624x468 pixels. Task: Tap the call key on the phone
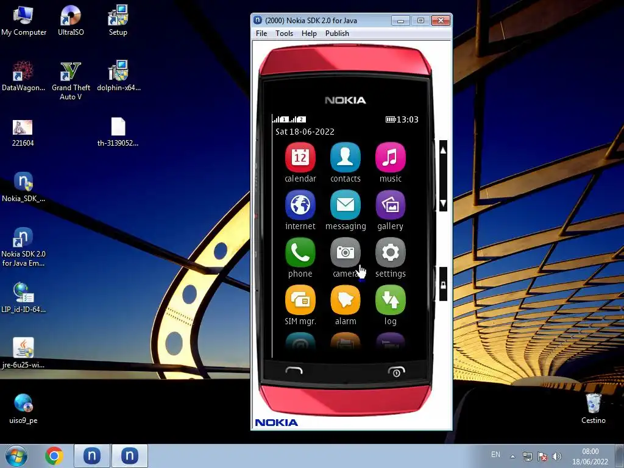[x=294, y=371]
